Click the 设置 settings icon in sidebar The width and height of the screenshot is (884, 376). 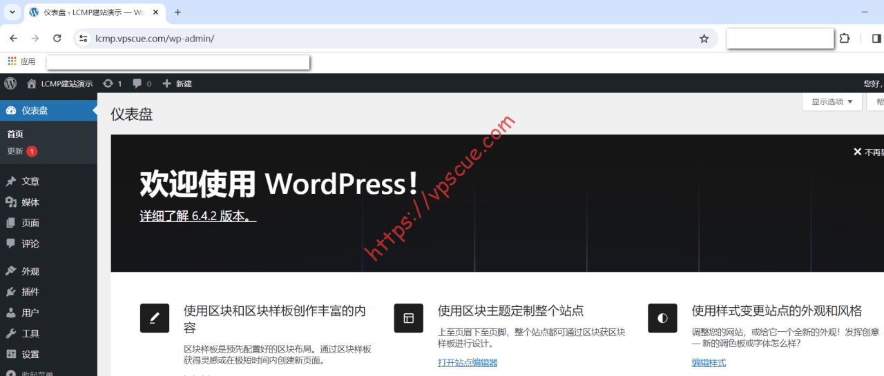pyautogui.click(x=10, y=354)
